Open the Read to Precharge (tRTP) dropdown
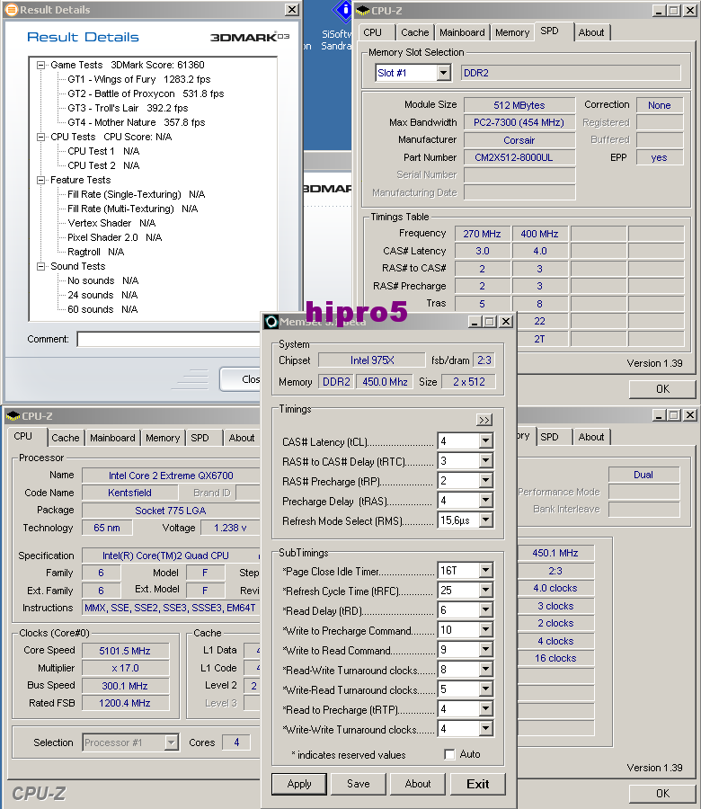The width and height of the screenshot is (701, 809). point(485,709)
